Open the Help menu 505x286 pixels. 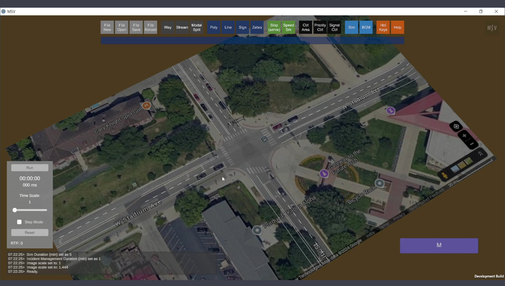(x=397, y=27)
